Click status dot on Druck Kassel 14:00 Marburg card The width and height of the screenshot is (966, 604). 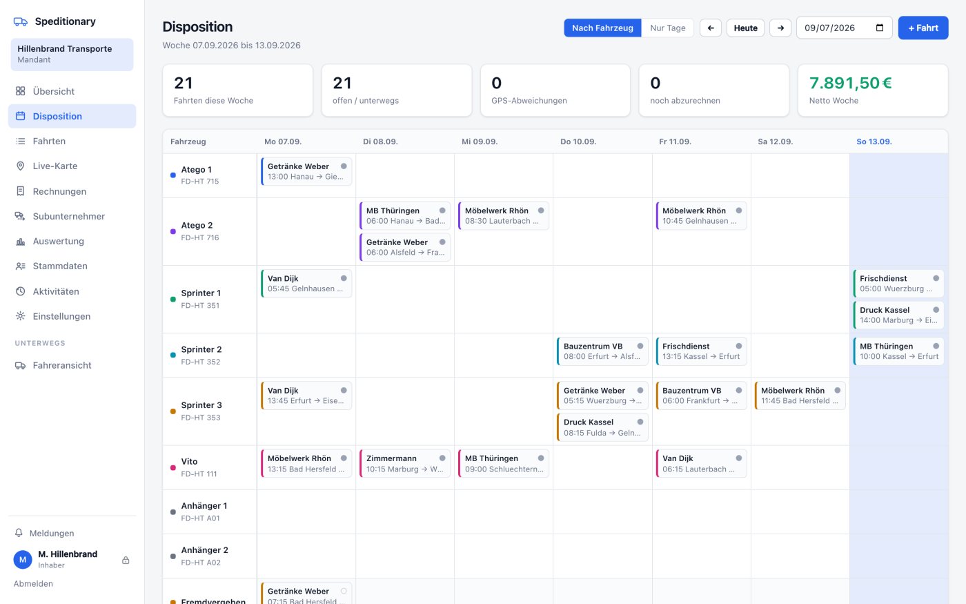[936, 310]
